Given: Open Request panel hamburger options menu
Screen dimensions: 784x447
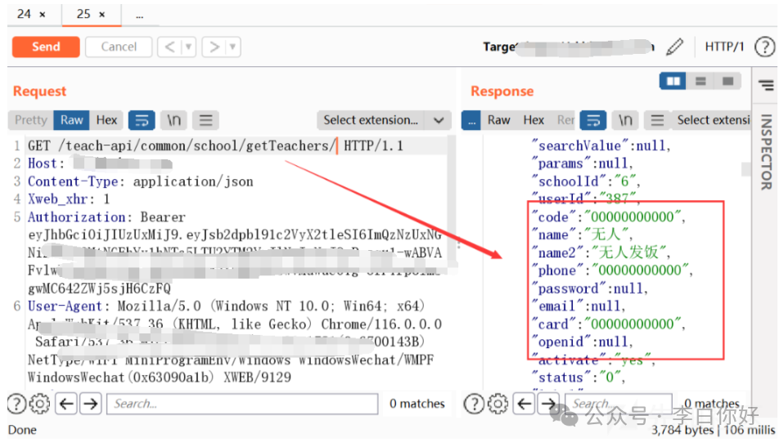Looking at the screenshot, I should [x=205, y=120].
